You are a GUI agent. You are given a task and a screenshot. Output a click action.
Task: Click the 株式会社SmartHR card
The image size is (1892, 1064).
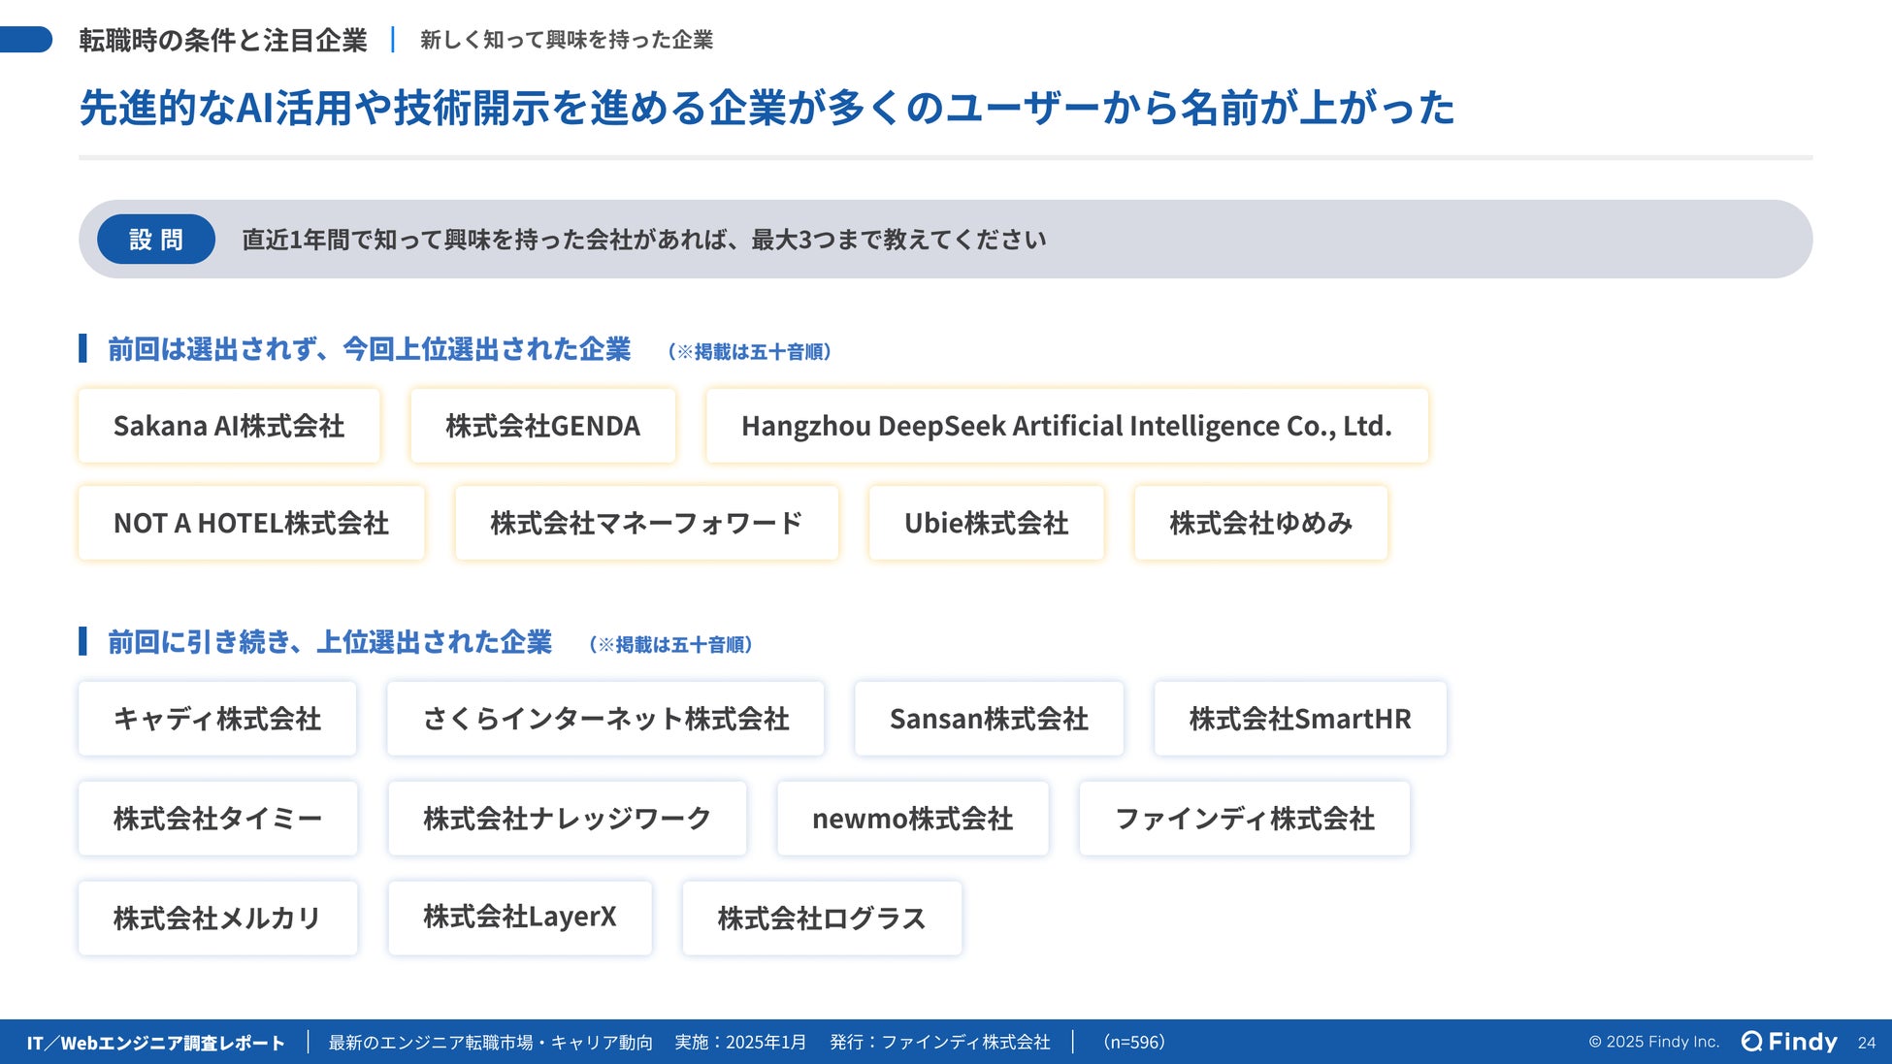[1300, 719]
